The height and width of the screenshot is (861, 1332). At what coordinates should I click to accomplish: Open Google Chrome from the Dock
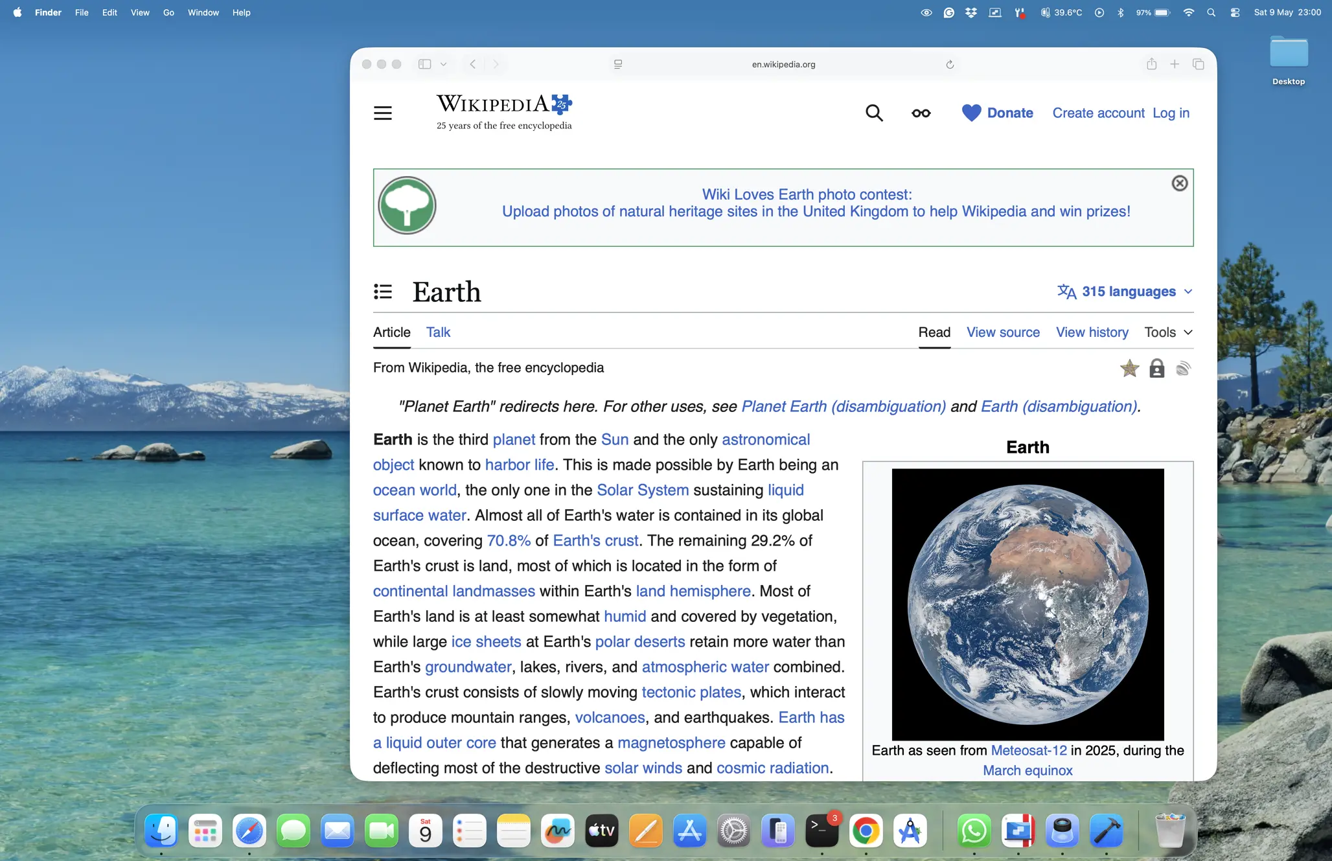(x=866, y=831)
